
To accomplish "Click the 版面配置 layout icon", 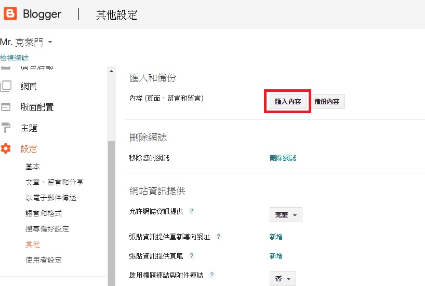I will tap(6, 107).
